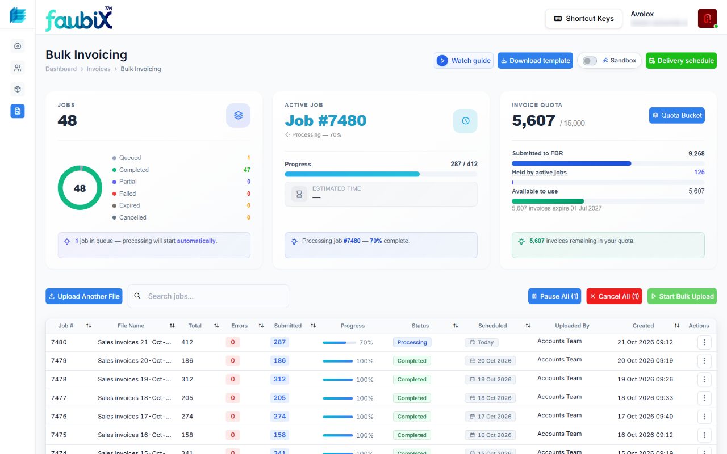This screenshot has width=727, height=454.
Task: Open the users icon in the sidebar
Action: click(x=18, y=68)
